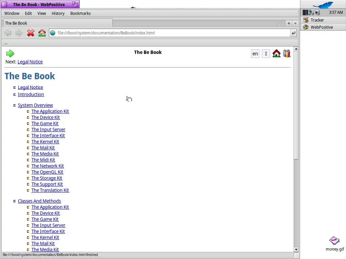Open 'The Media Kit' under System Overview
Viewport: 346px width, 259px height.
tap(45, 154)
